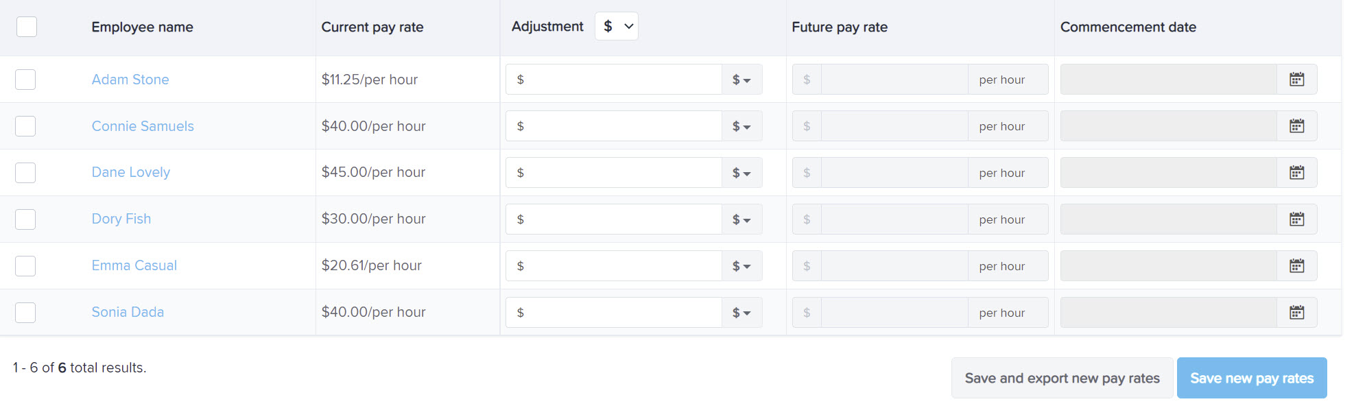Expand the $ unit dropdown for Emma Casual
The width and height of the screenshot is (1354, 406).
point(741,266)
